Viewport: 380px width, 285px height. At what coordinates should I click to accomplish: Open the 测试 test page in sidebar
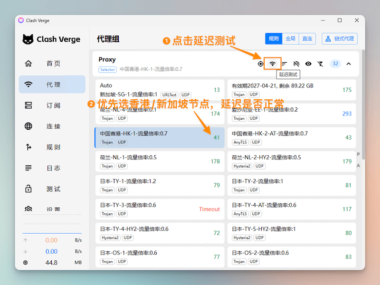point(52,189)
